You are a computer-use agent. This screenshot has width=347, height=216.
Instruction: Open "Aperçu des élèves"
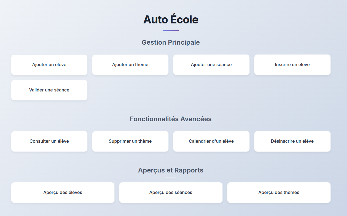pos(63,192)
